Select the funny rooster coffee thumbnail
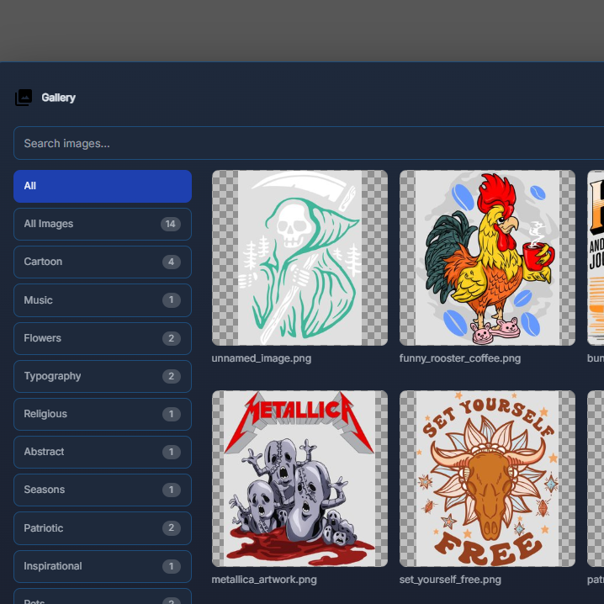Image resolution: width=604 pixels, height=604 pixels. click(487, 257)
